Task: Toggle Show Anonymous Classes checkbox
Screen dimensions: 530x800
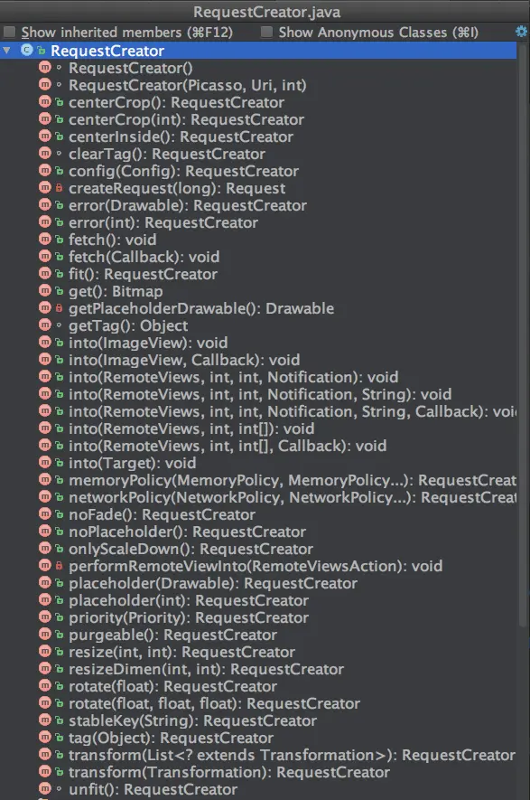Action: (266, 33)
